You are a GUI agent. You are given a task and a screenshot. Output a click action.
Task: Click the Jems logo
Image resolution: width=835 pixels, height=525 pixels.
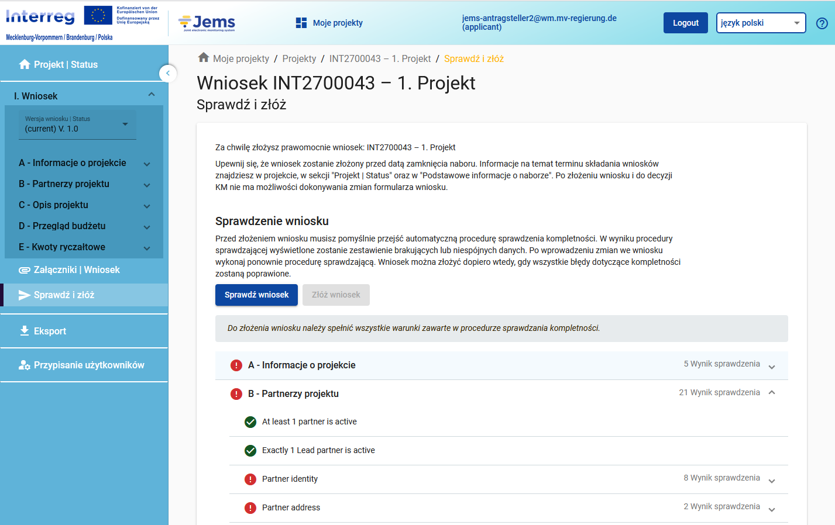pos(207,23)
